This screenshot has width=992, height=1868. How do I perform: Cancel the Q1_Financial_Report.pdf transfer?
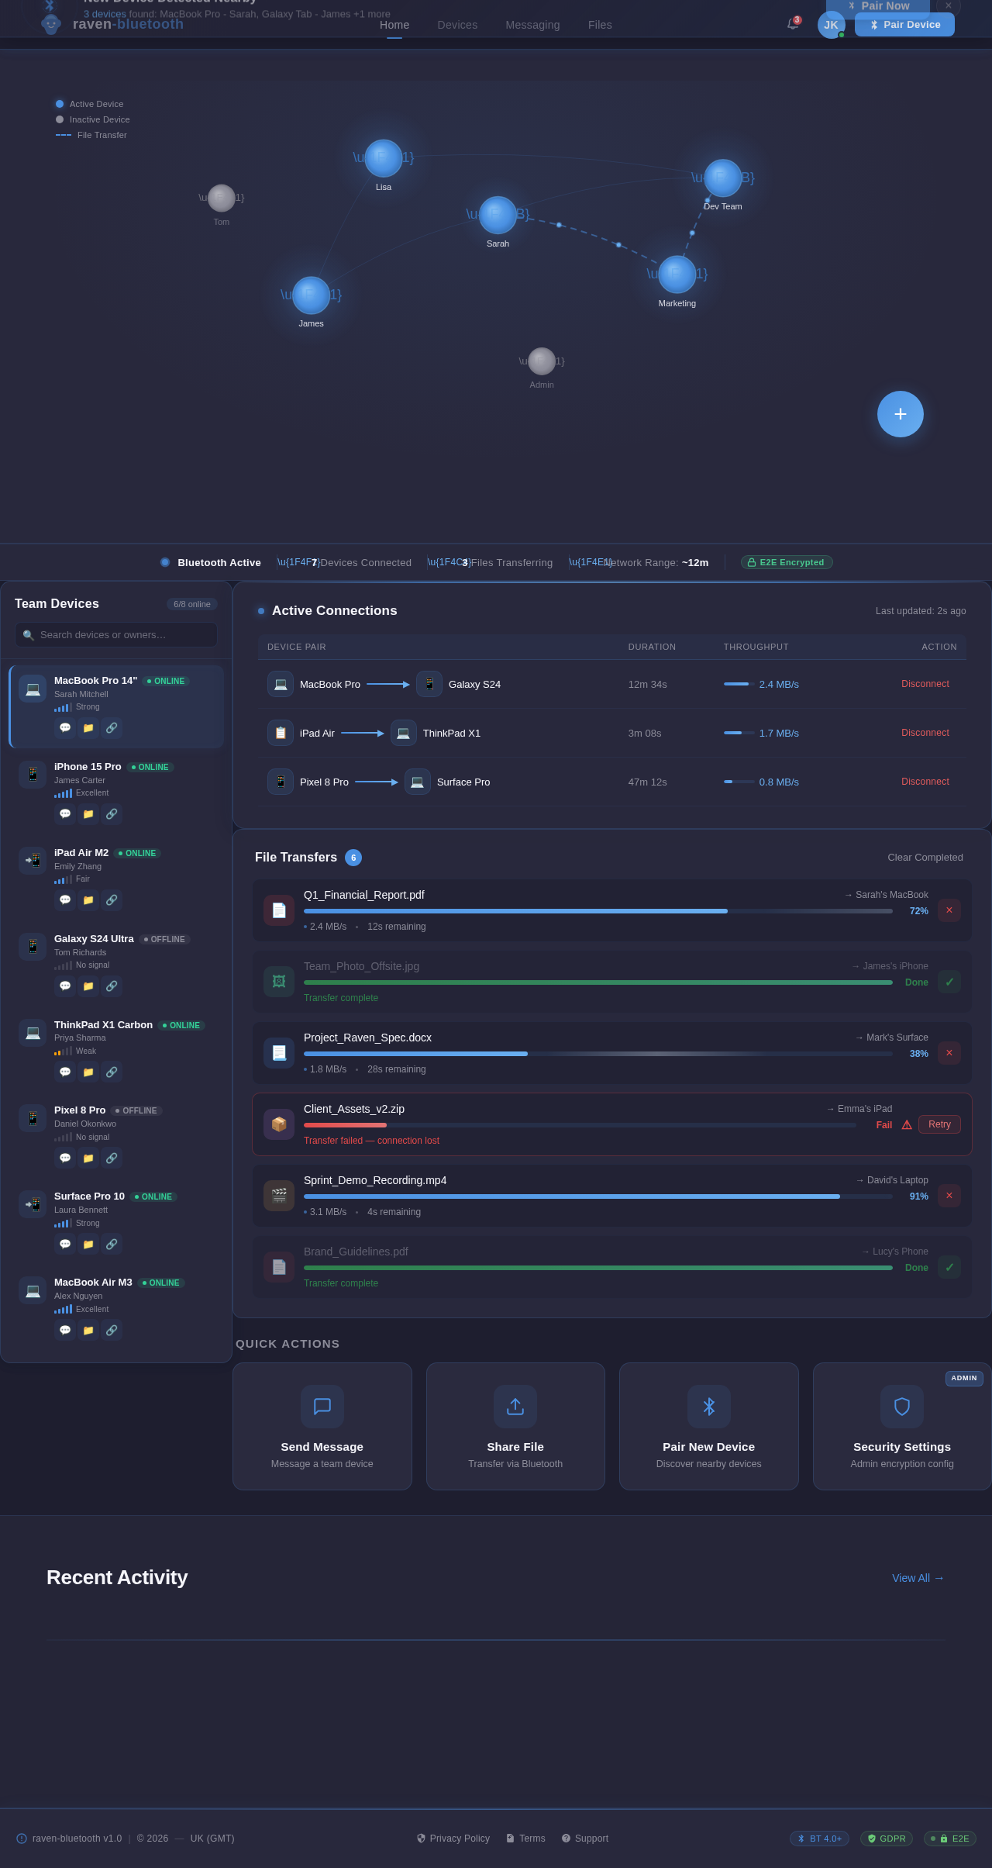[x=949, y=910]
